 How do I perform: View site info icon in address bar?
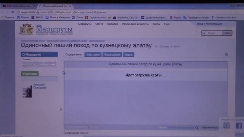[19, 12]
